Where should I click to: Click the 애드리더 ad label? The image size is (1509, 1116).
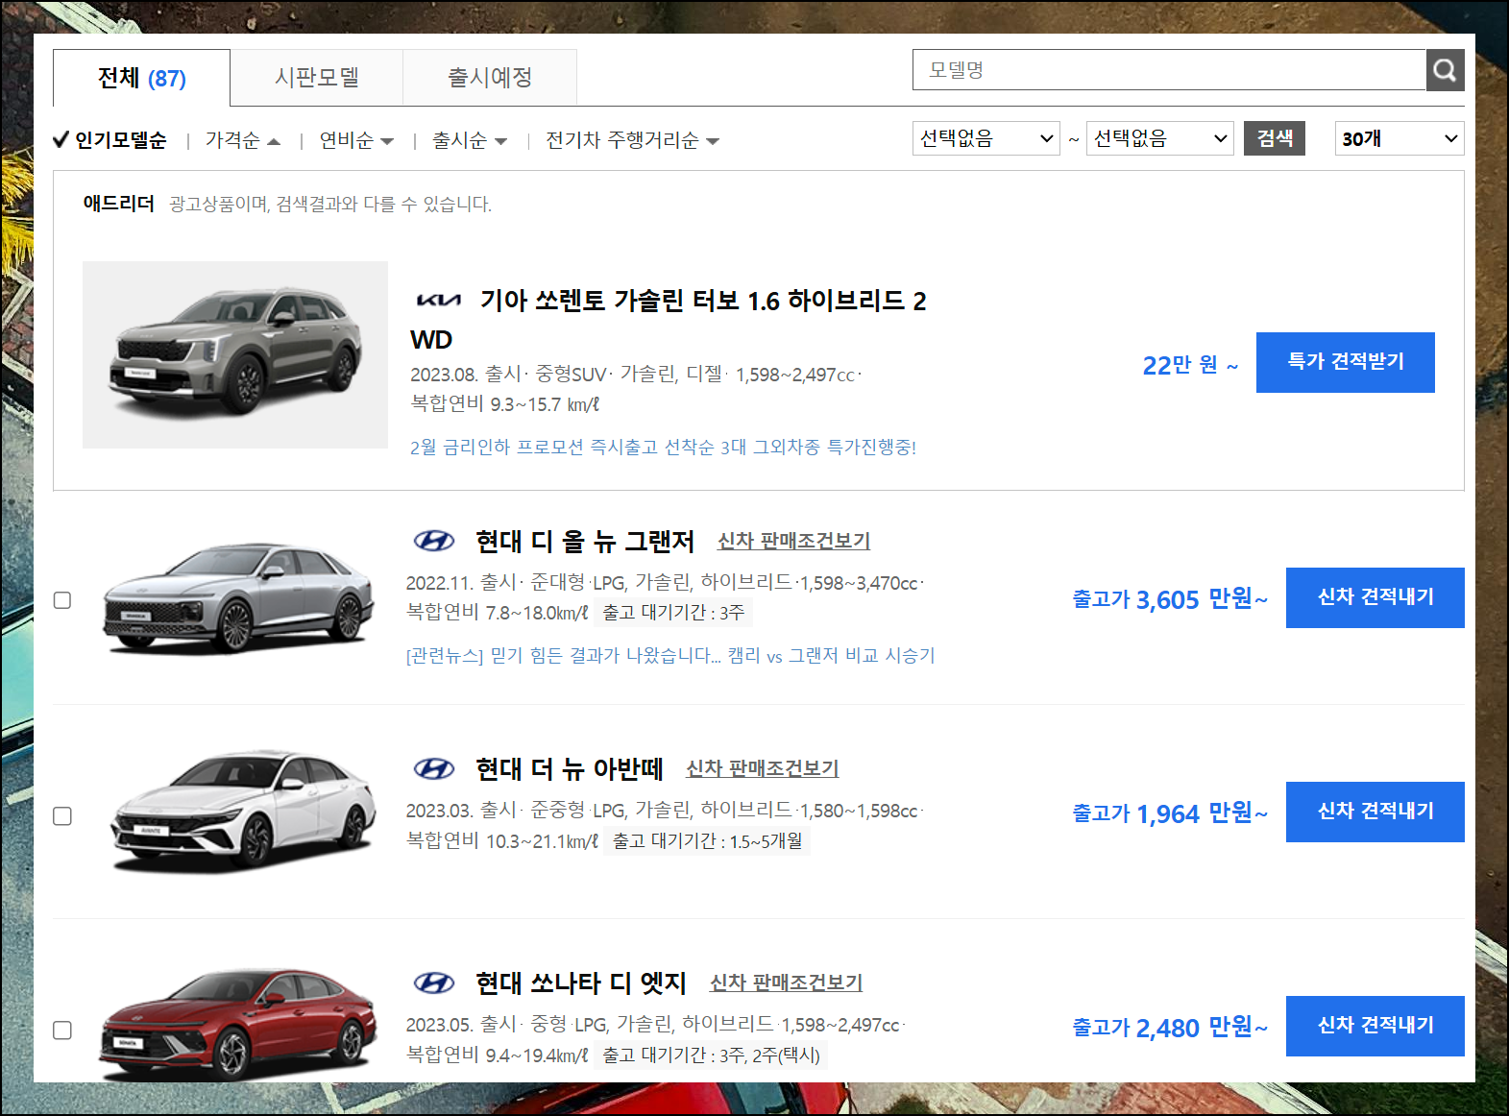118,204
